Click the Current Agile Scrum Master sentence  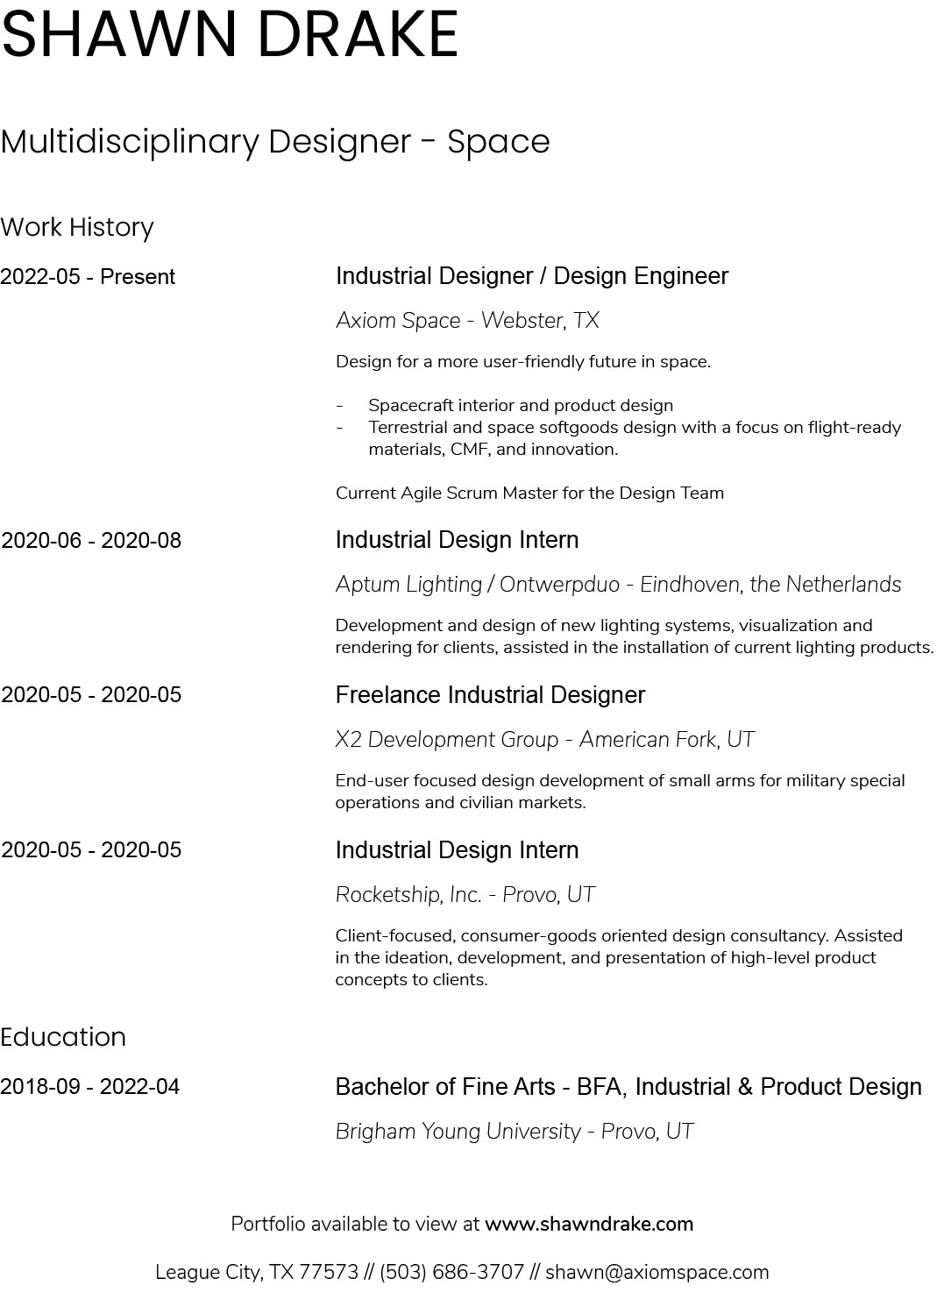pos(529,493)
